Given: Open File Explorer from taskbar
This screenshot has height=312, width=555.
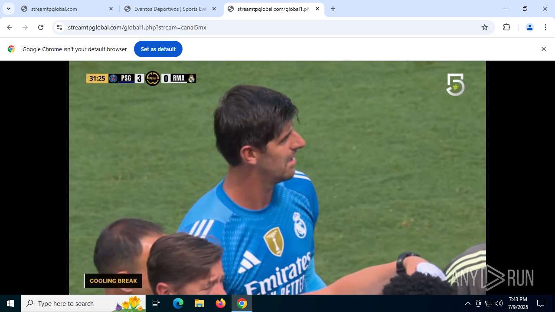Looking at the screenshot, I should pos(199,303).
